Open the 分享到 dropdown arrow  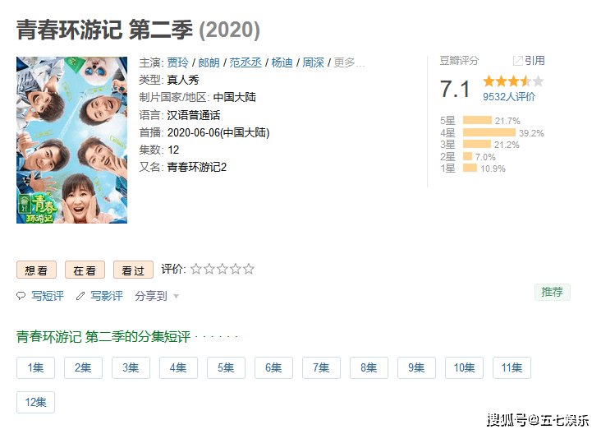[x=176, y=296]
